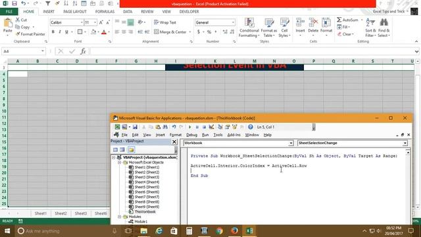Toggle Design Mode icon in VBA toolbar
This screenshot has width=421, height=237.
pyautogui.click(x=211, y=127)
